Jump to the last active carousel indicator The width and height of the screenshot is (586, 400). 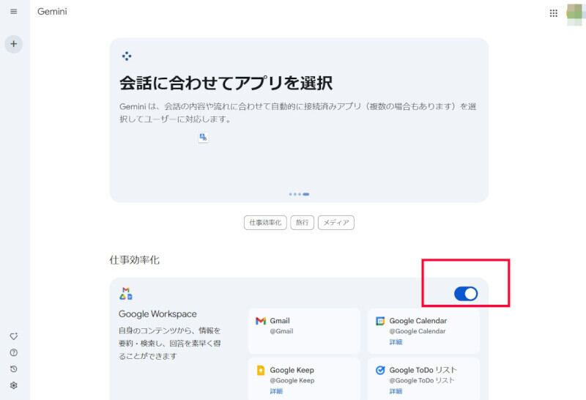[x=306, y=194]
